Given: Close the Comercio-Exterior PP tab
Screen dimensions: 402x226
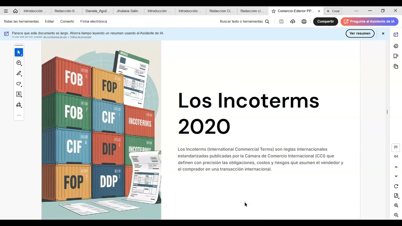Looking at the screenshot, I should [319, 11].
